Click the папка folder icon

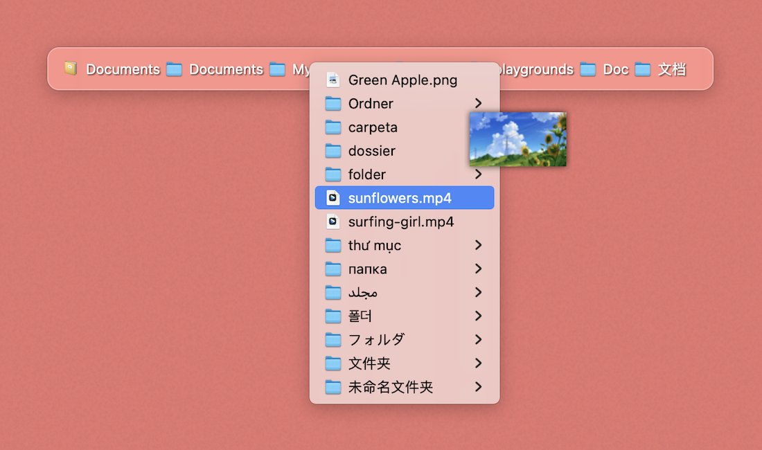tap(333, 269)
